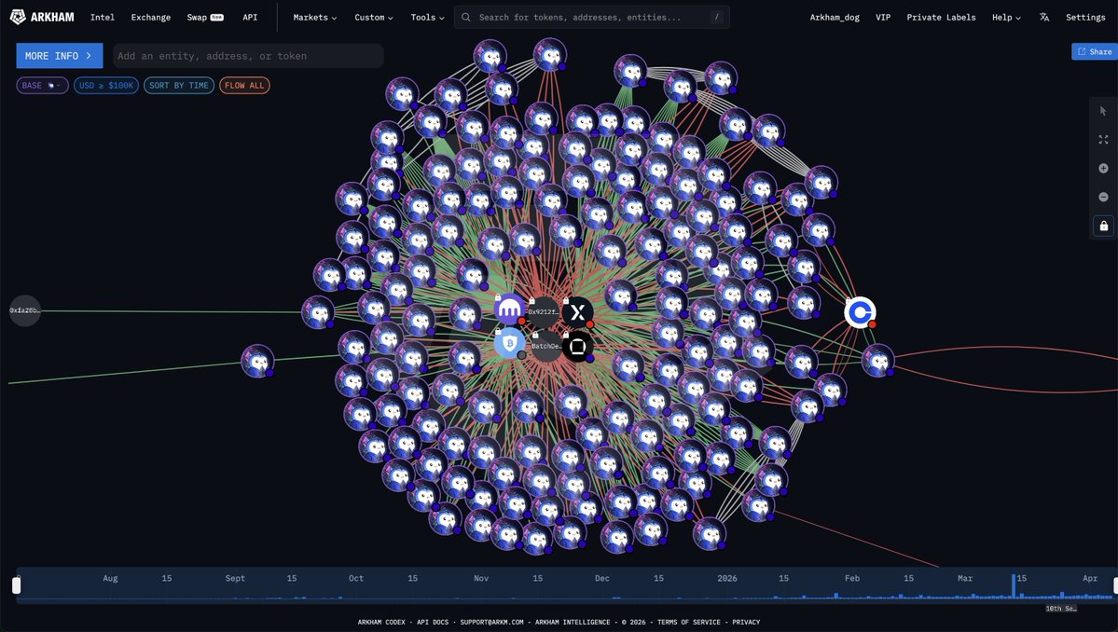This screenshot has width=1118, height=632.
Task: Zoom in with the plus icon
Action: pos(1103,168)
